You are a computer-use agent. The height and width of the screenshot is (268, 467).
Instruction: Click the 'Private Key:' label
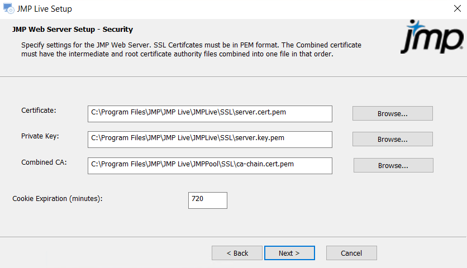click(x=40, y=136)
